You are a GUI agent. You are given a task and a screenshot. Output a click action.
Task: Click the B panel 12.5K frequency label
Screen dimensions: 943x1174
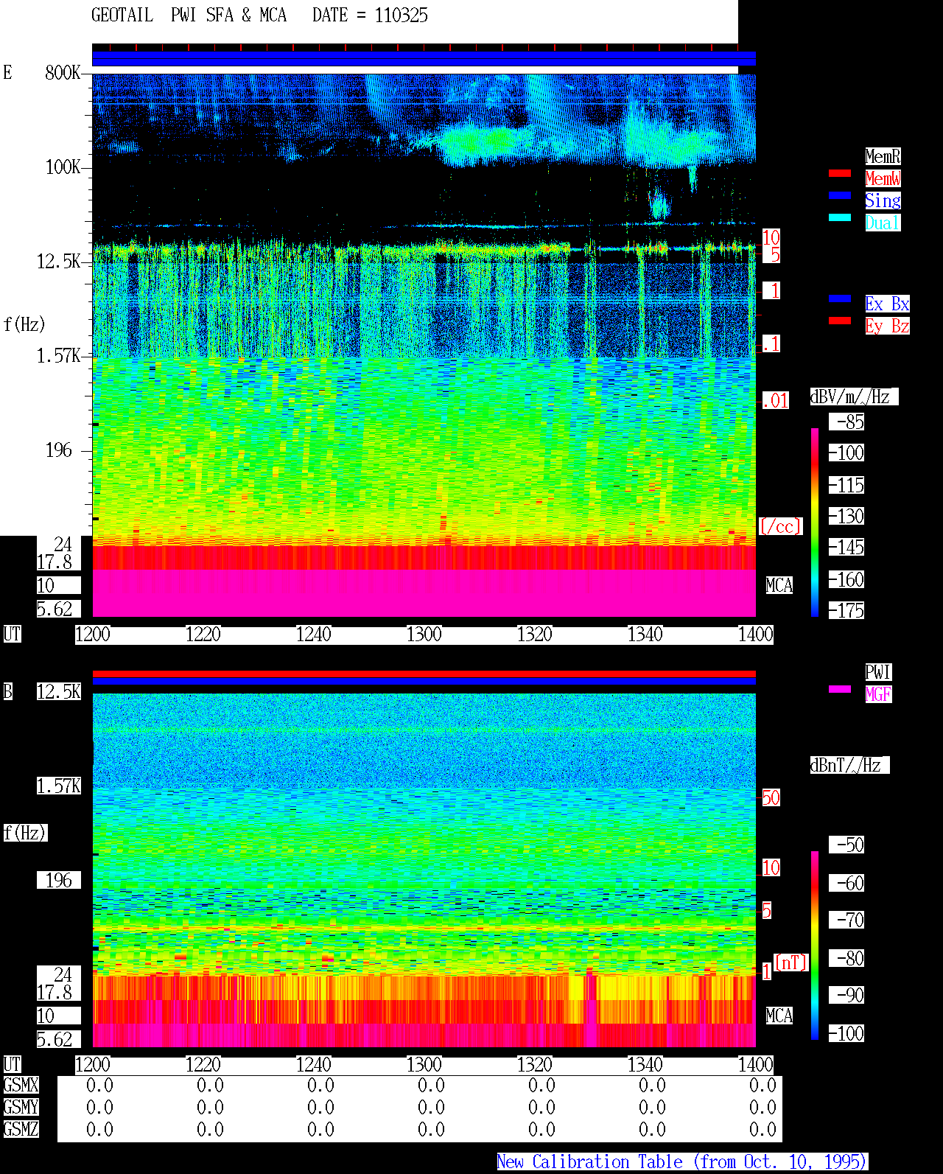(x=59, y=691)
